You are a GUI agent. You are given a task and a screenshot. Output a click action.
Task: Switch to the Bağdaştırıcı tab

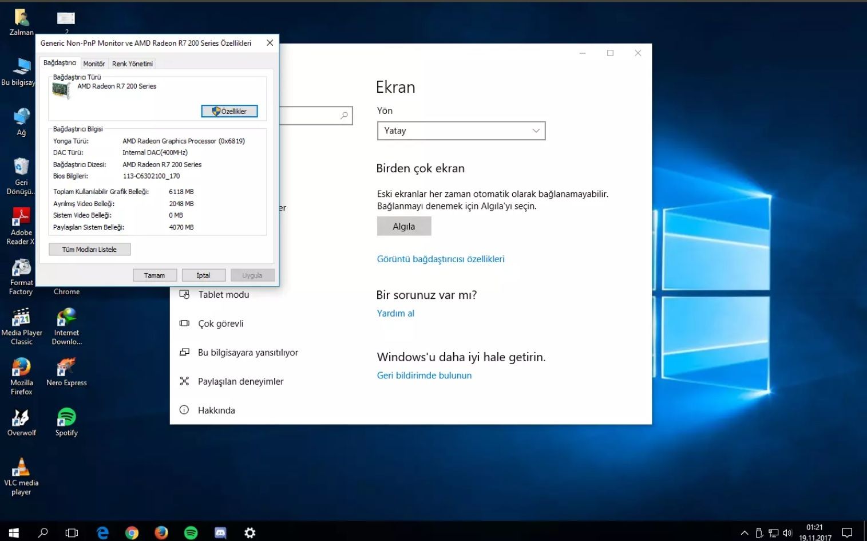60,63
